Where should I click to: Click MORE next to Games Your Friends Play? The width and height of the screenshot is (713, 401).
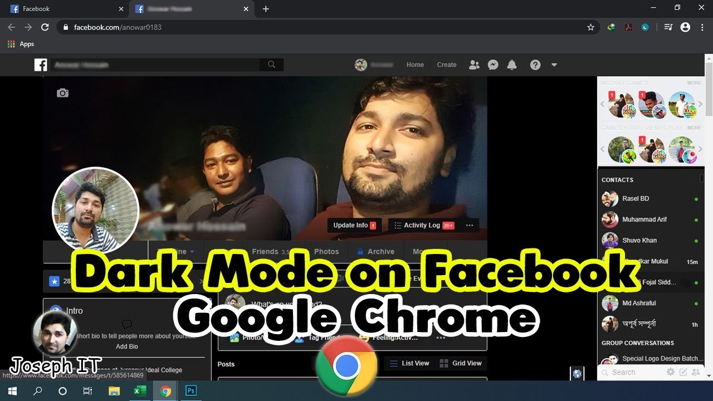click(694, 128)
